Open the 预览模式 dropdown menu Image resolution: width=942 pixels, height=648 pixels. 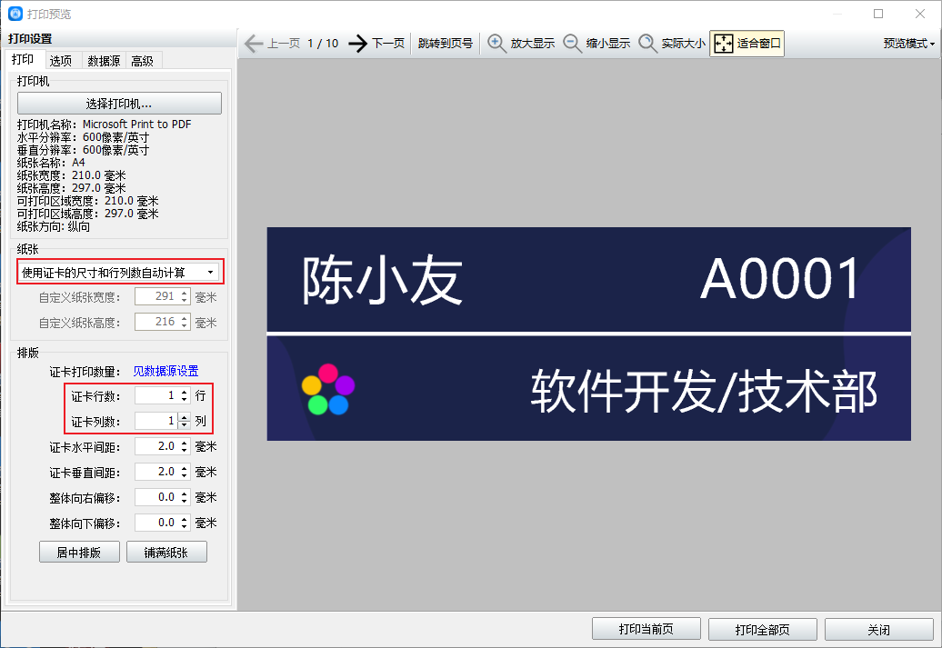coord(908,43)
